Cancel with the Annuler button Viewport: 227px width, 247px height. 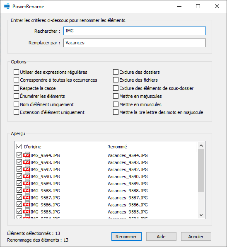pos(196,237)
